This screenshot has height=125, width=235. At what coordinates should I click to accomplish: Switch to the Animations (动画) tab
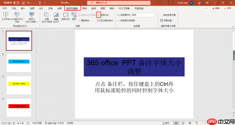tap(59, 8)
